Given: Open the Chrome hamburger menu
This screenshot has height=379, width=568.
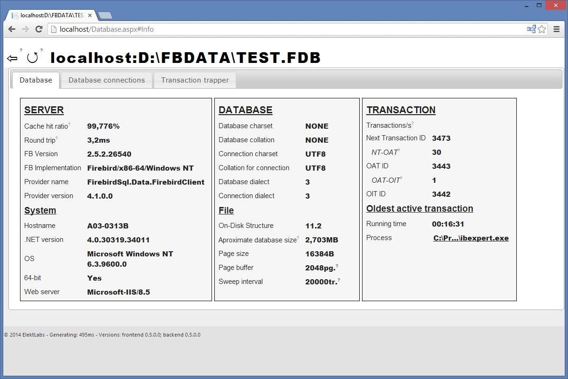Looking at the screenshot, I should [556, 29].
